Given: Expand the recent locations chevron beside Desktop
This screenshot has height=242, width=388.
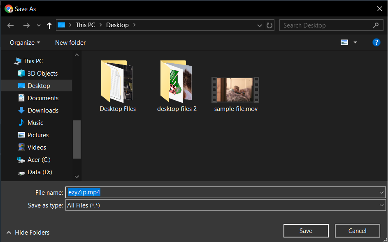Looking at the screenshot, I should coord(259,25).
